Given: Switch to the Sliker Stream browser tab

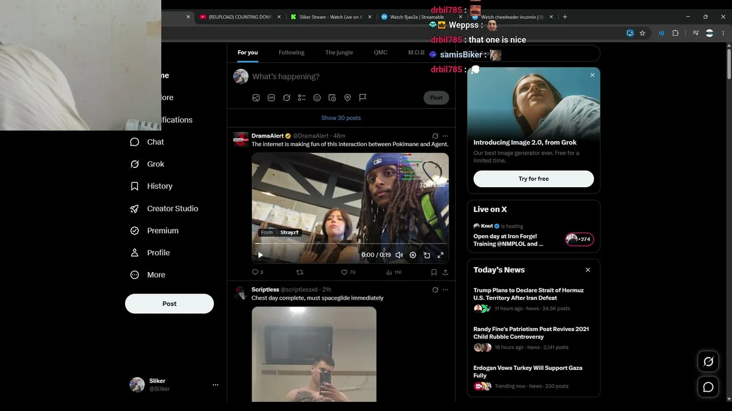Looking at the screenshot, I should 331,17.
